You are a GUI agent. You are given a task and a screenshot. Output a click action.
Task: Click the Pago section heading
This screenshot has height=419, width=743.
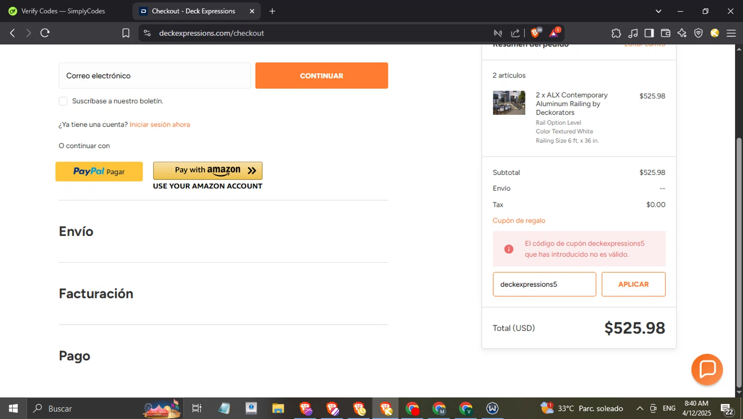click(x=74, y=356)
